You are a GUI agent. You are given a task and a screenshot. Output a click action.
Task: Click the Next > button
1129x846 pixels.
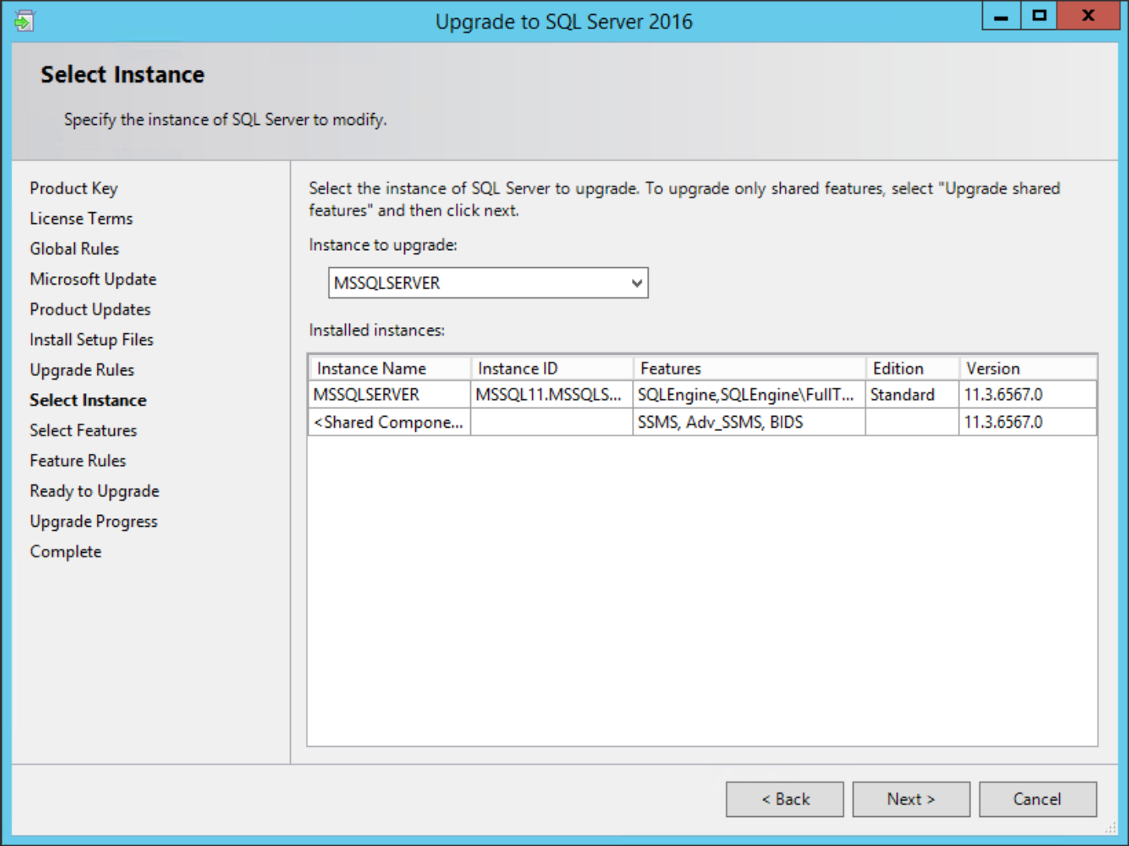[x=911, y=799]
